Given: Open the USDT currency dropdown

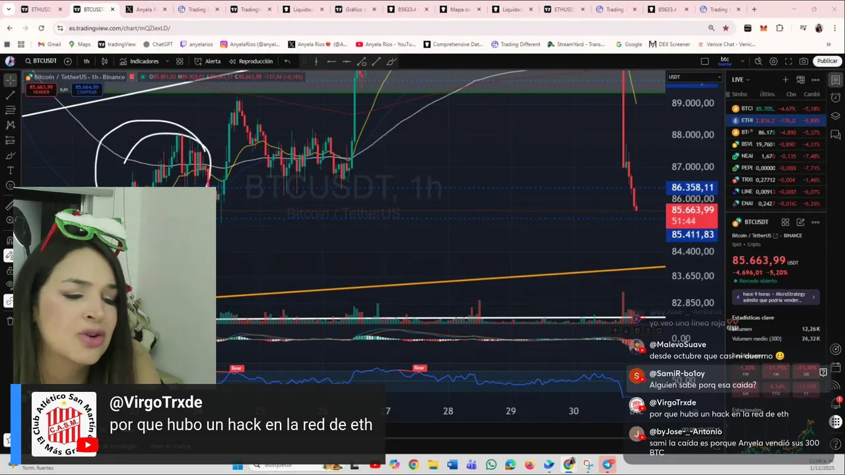Looking at the screenshot, I should click(x=694, y=77).
